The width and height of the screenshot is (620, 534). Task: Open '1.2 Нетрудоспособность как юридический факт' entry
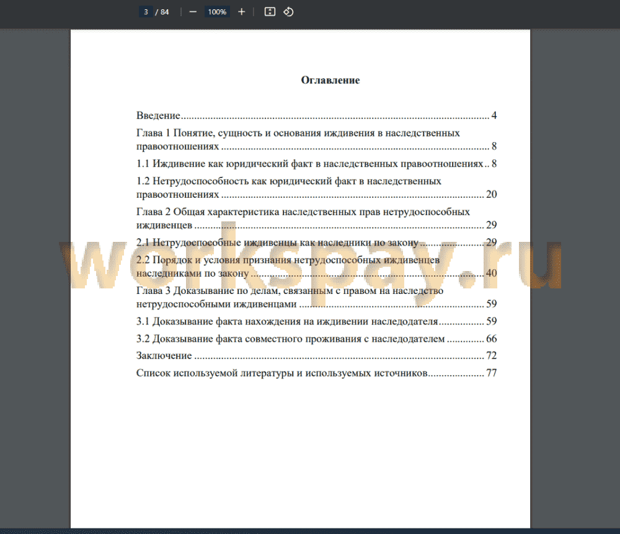(316, 188)
